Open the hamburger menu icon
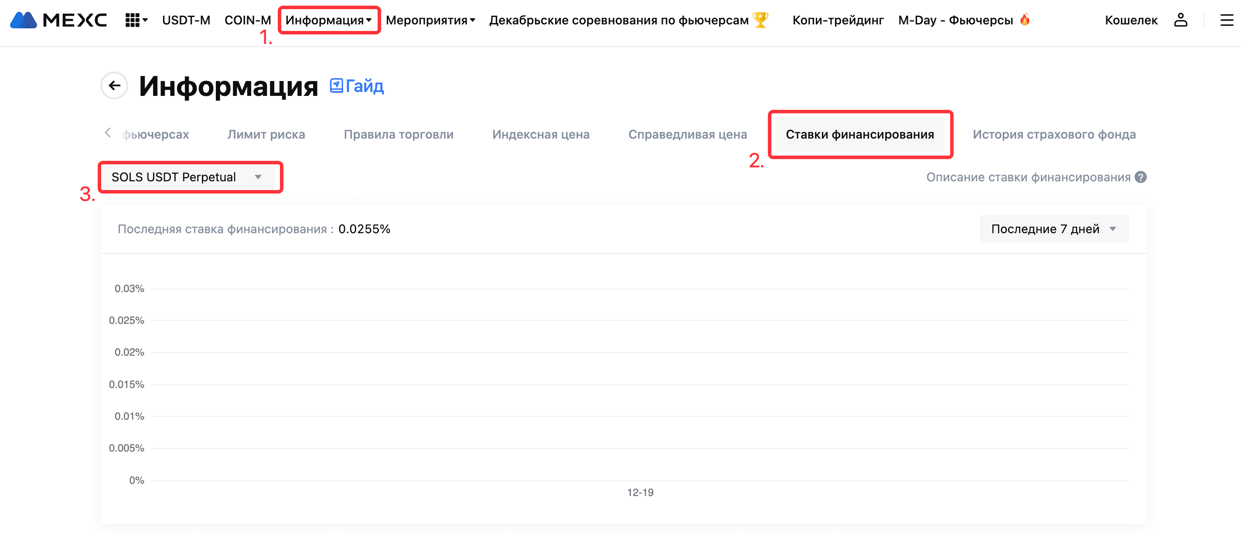The height and width of the screenshot is (537, 1241). (x=1226, y=20)
